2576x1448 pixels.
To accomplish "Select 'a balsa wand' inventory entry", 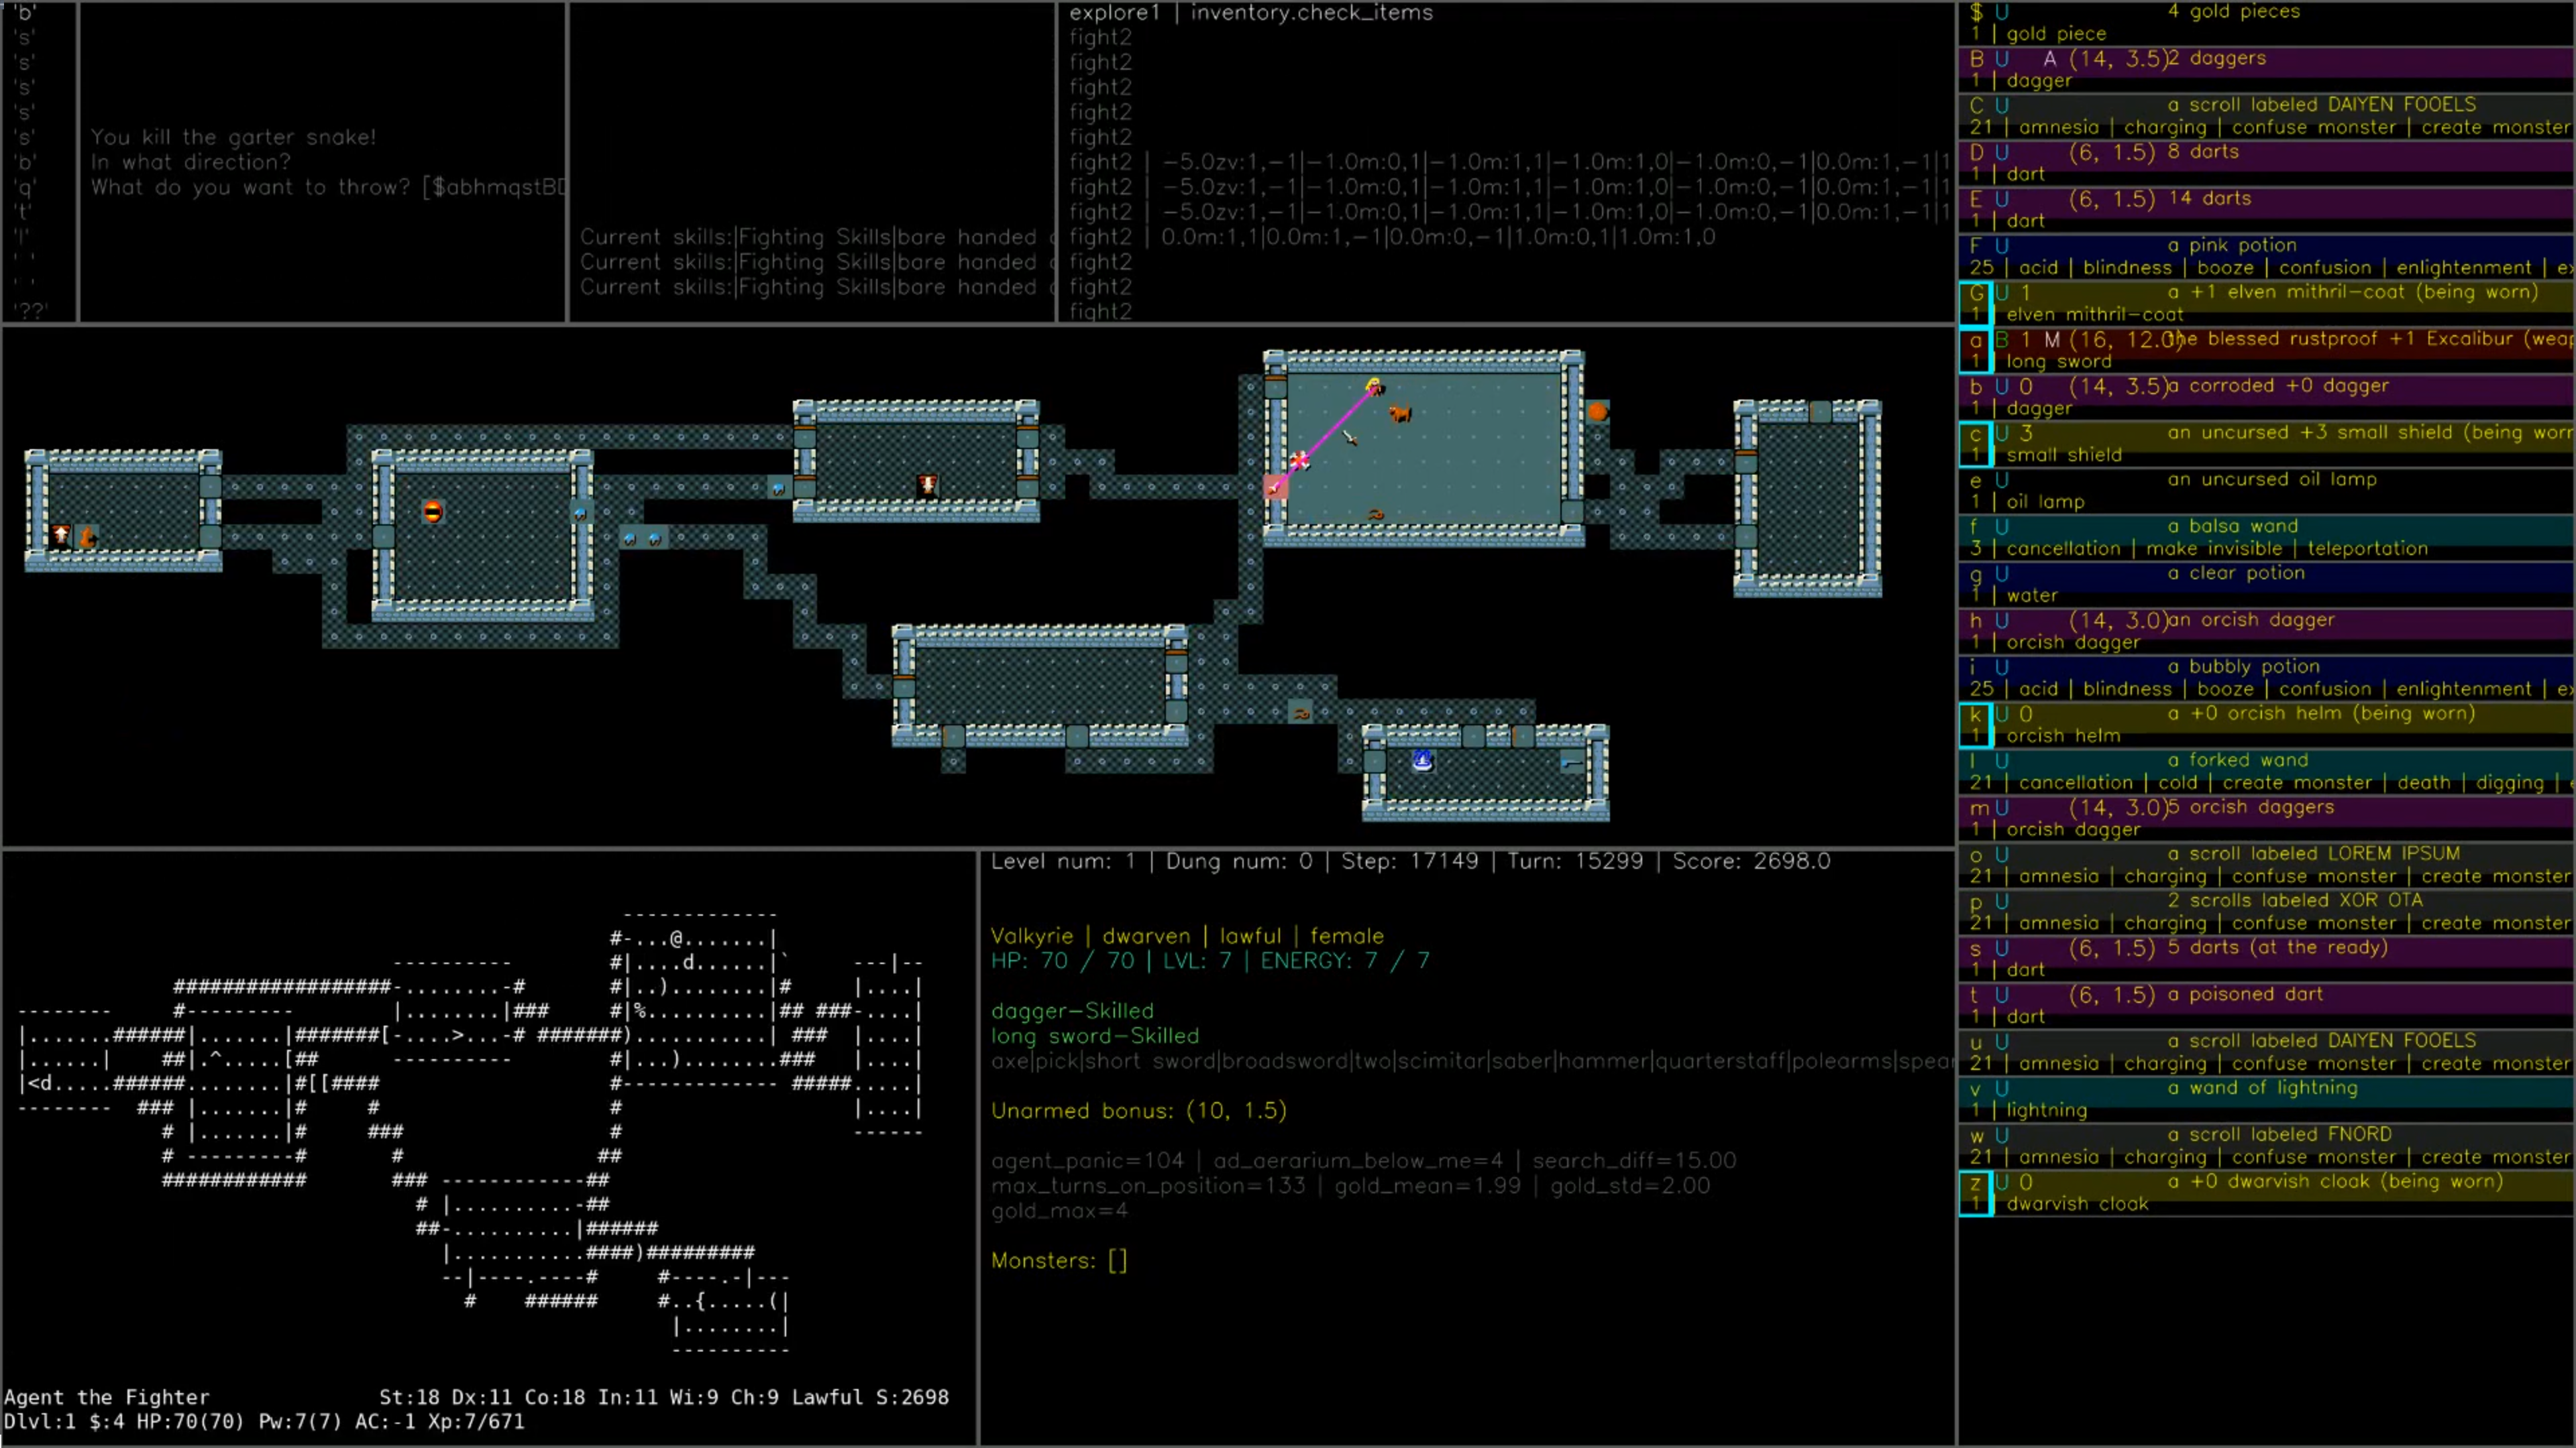I will tap(2266, 538).
